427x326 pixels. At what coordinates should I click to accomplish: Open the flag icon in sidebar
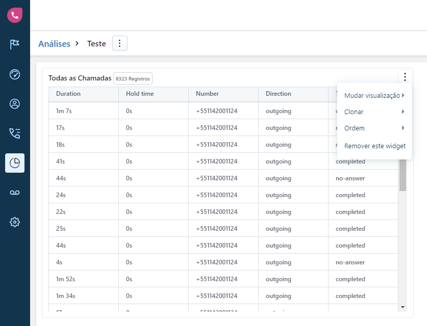pyautogui.click(x=15, y=44)
